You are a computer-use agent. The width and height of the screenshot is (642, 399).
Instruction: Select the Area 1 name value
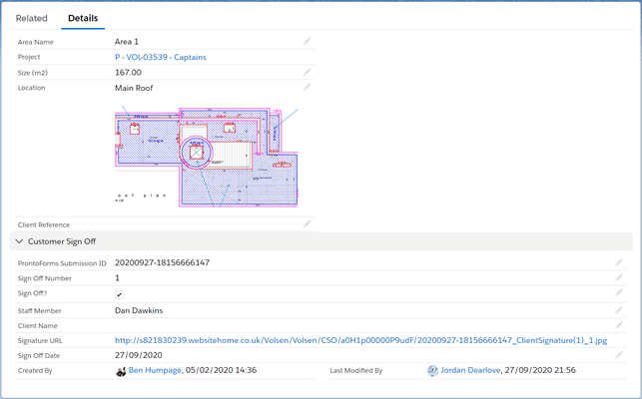coord(127,42)
